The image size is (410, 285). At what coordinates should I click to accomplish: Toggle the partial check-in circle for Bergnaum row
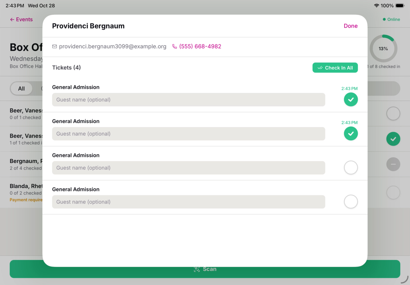(x=393, y=164)
